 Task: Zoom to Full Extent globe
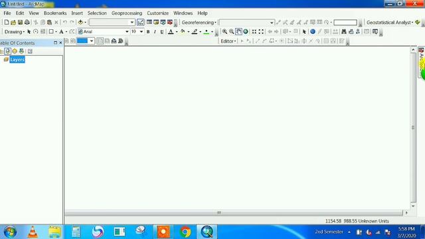click(246, 32)
